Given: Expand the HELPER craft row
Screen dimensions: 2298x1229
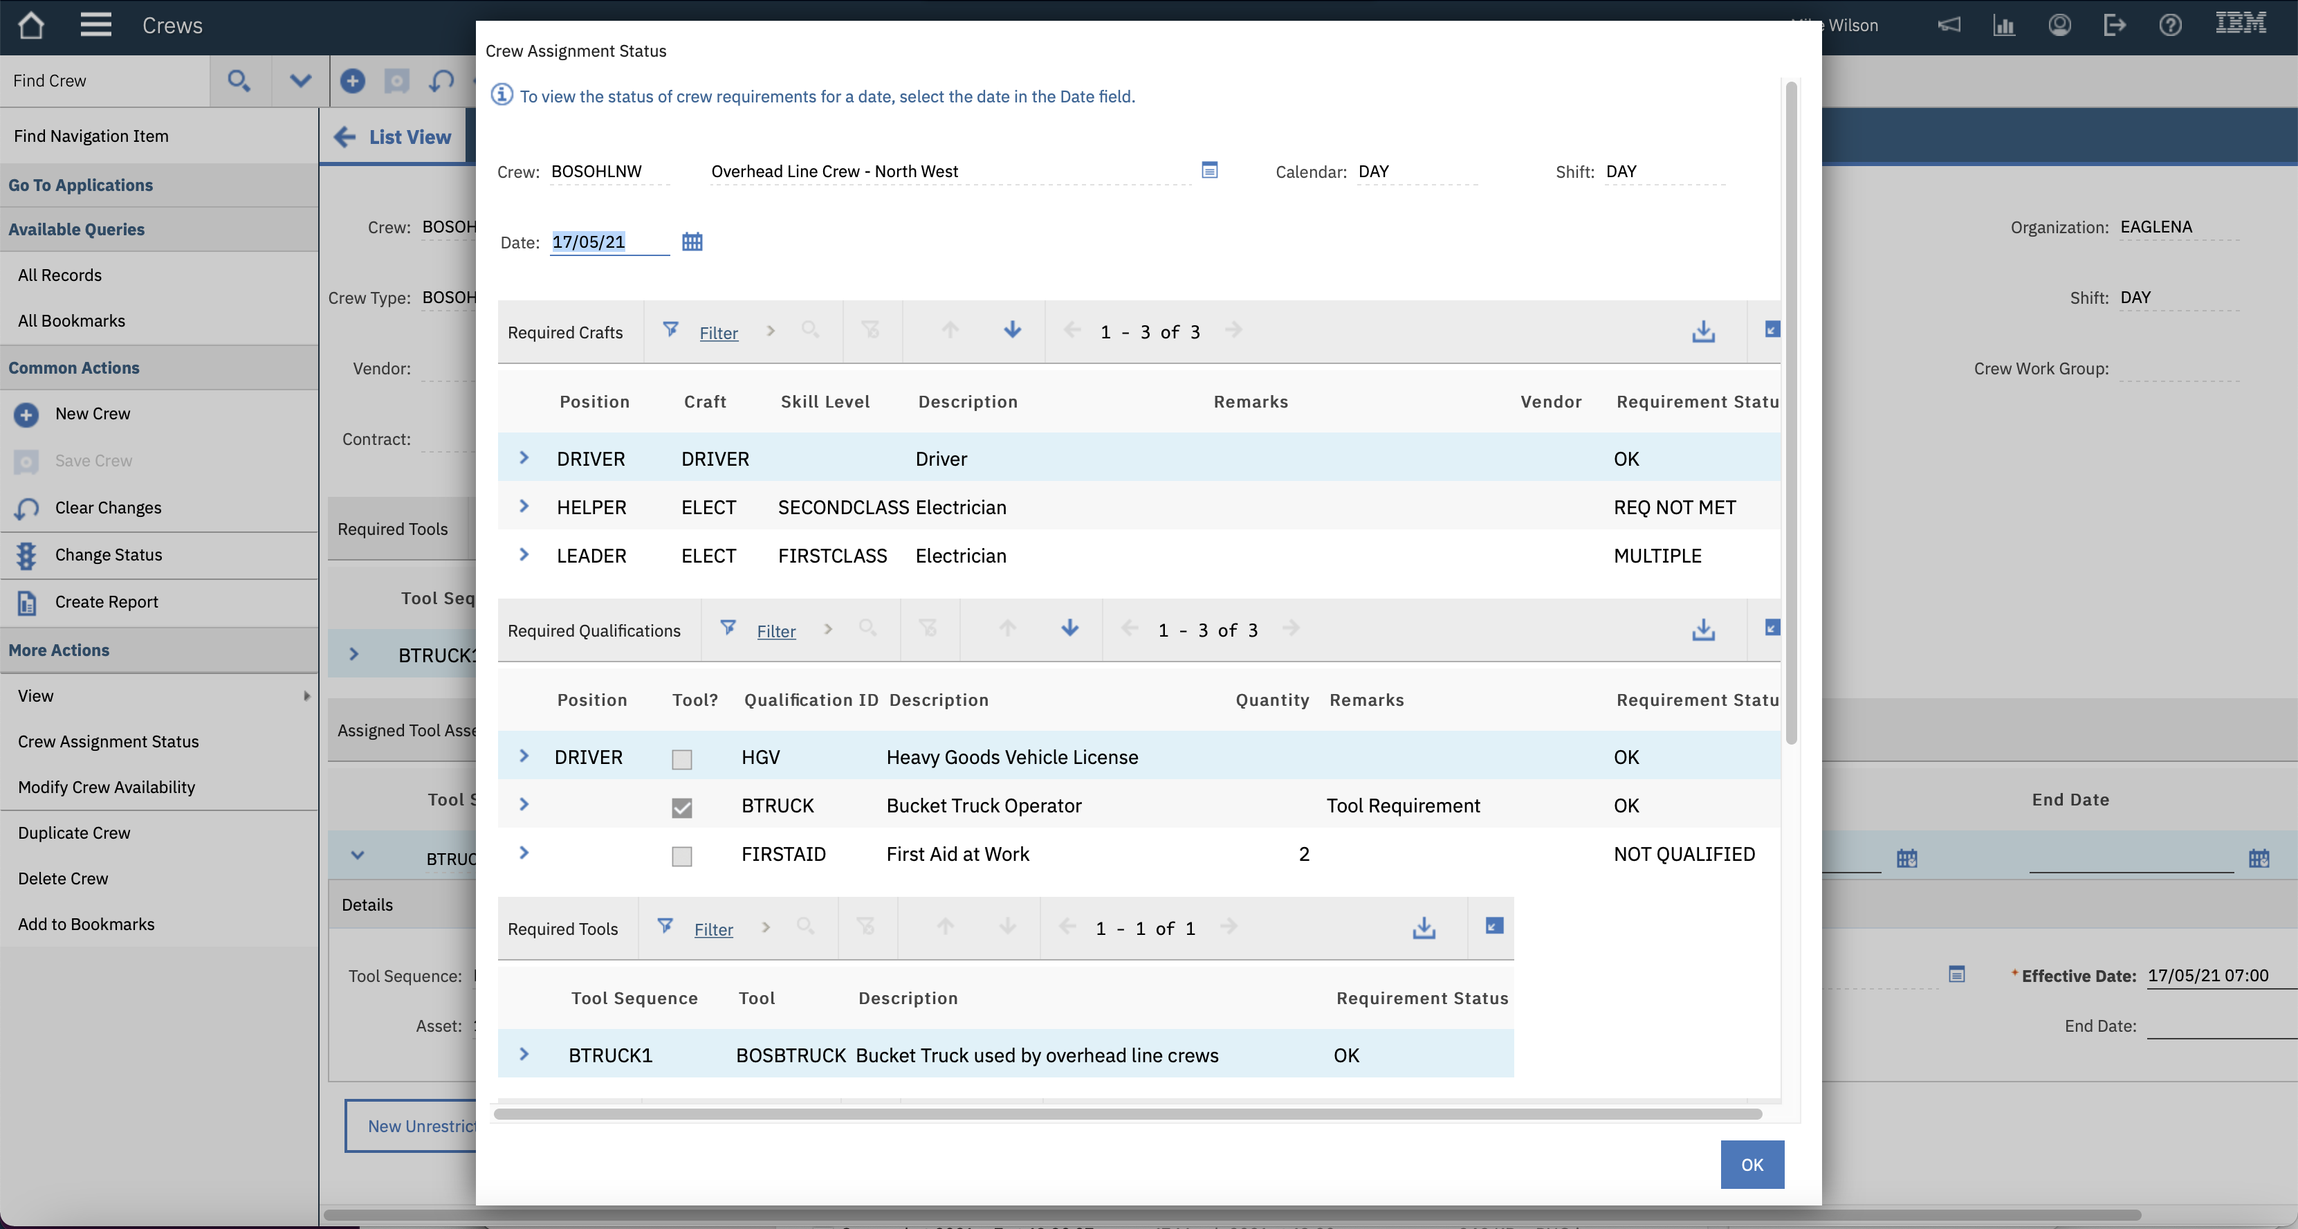Looking at the screenshot, I should [x=524, y=507].
